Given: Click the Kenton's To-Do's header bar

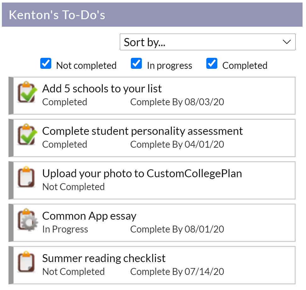Looking at the screenshot, I should (152, 15).
